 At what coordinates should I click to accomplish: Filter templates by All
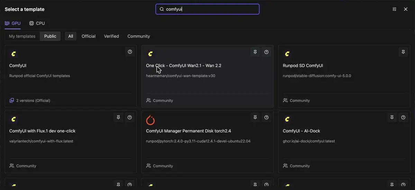click(71, 36)
